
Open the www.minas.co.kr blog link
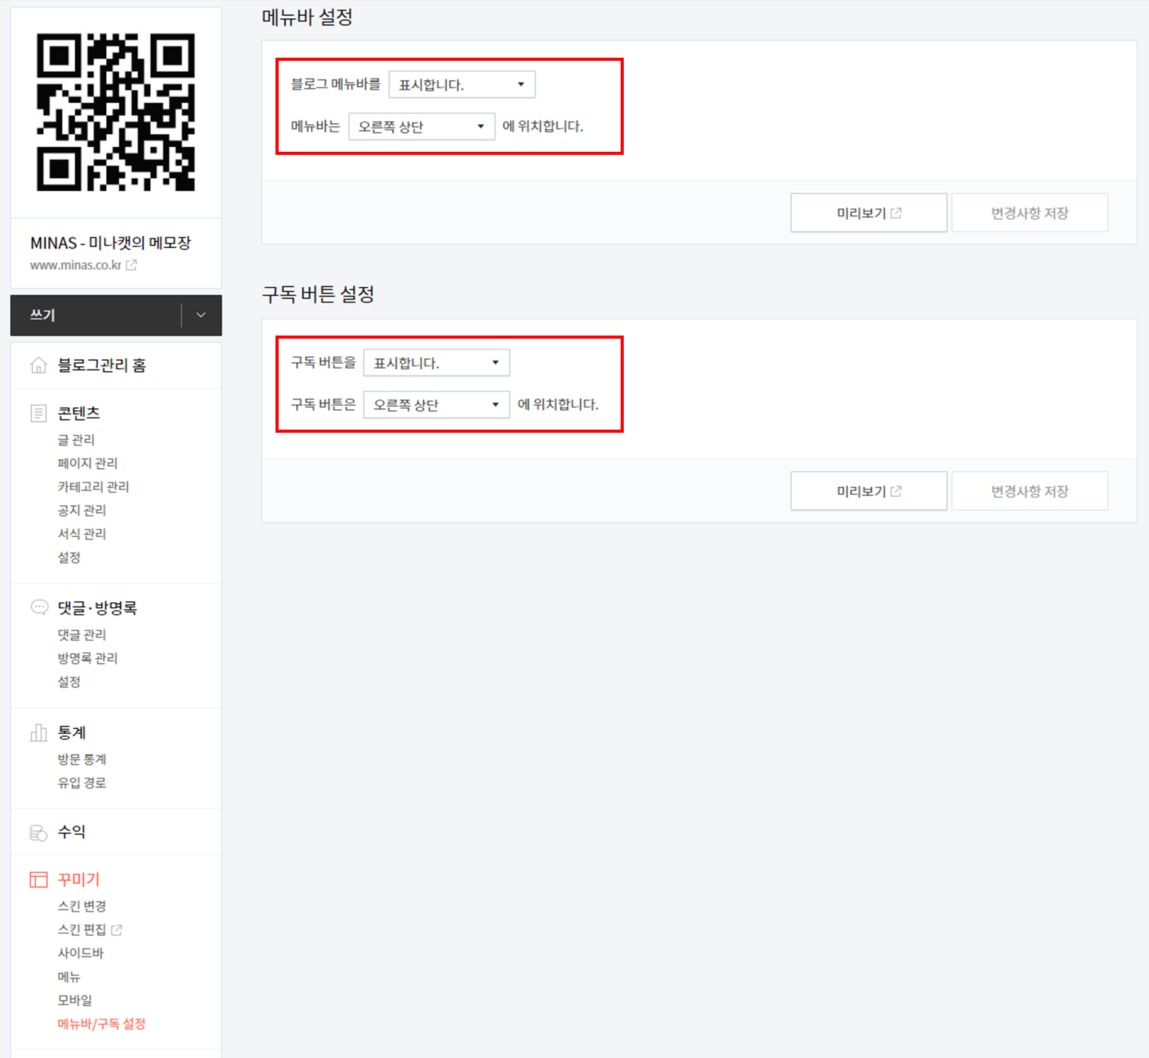pos(76,265)
